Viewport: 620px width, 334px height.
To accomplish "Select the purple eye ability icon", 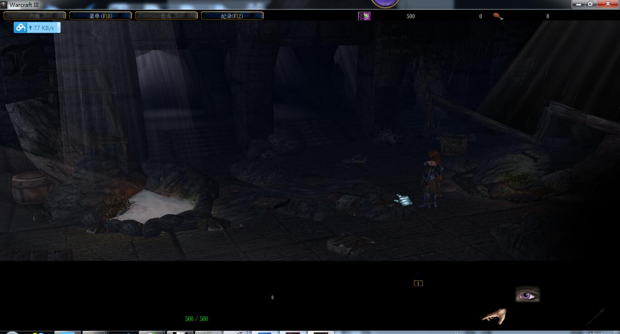I will point(527,295).
